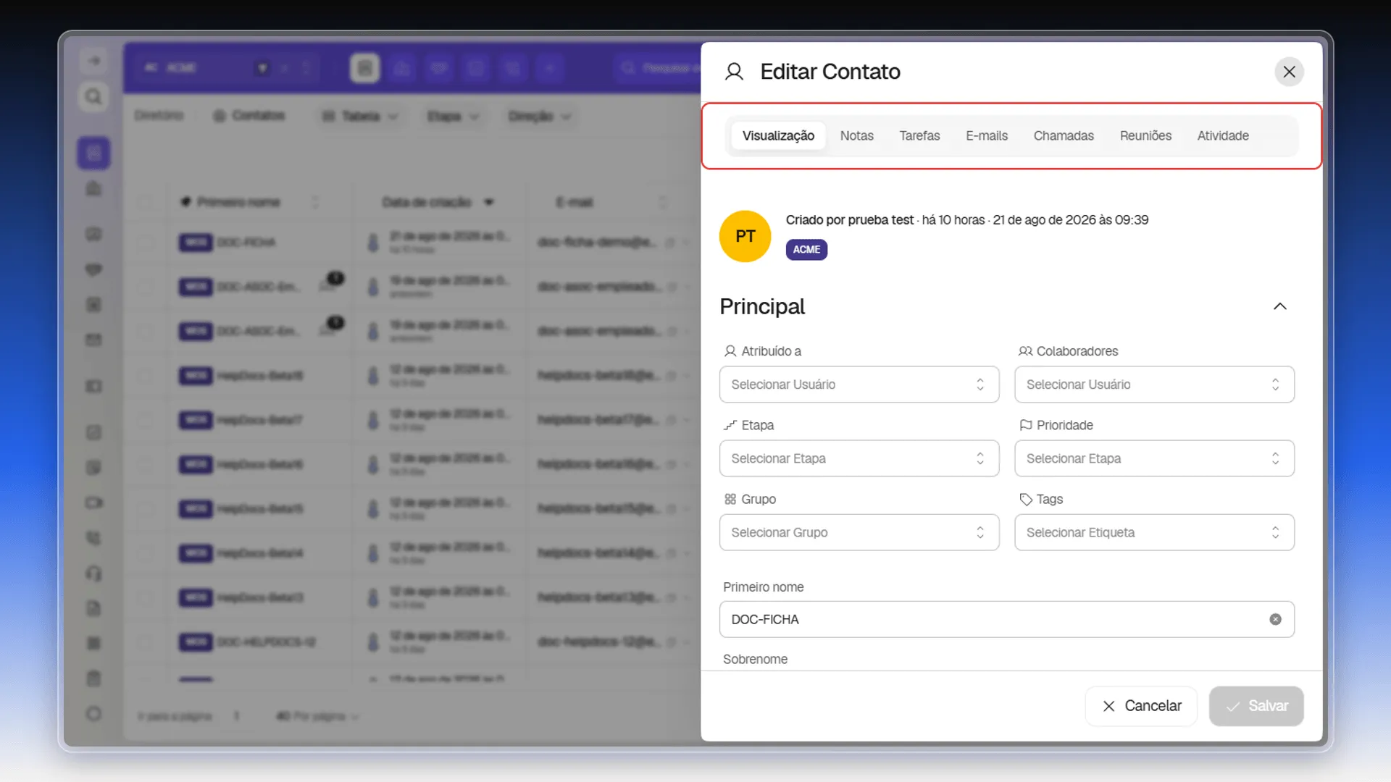Expand the Prioridade dropdown
1391x782 pixels.
(1154, 458)
